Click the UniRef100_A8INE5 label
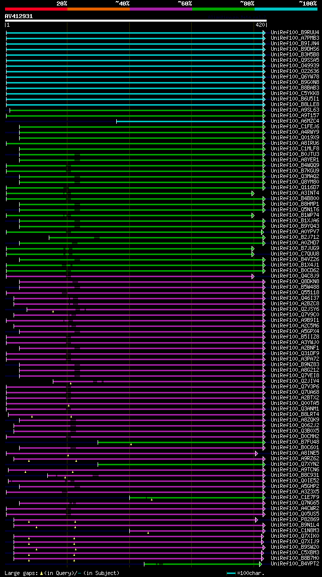The width and height of the screenshot is (322, 577). tap(295, 453)
